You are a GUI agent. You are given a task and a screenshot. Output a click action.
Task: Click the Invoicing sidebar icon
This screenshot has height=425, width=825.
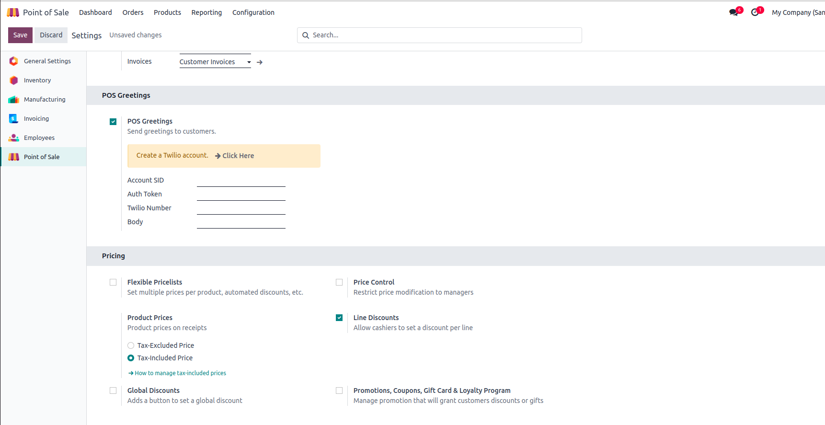click(x=14, y=119)
